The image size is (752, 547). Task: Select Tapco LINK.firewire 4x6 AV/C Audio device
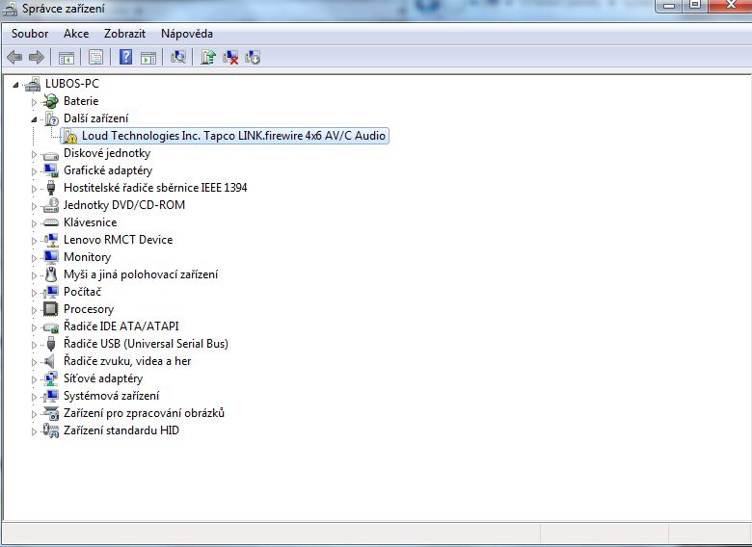tap(233, 136)
